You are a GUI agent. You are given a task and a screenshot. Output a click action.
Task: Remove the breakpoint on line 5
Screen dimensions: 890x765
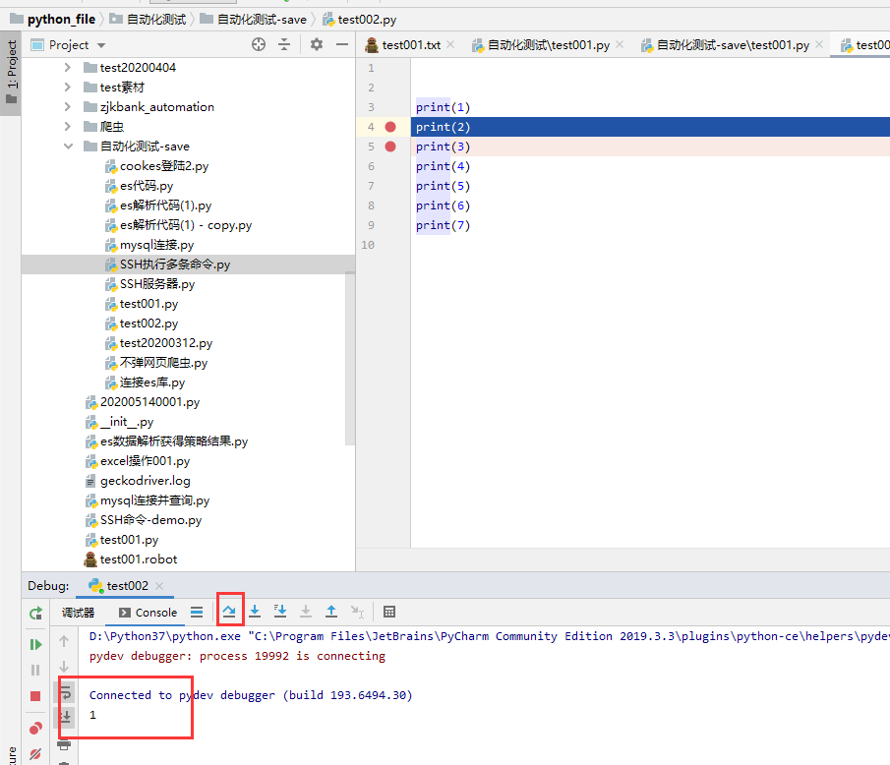(x=390, y=147)
